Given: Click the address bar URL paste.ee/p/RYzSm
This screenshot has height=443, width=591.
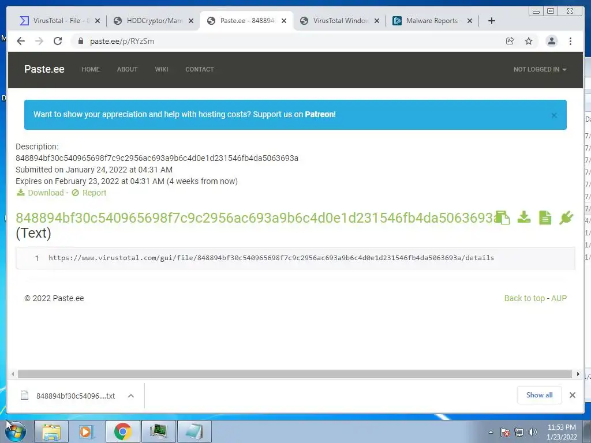Looking at the screenshot, I should [122, 41].
